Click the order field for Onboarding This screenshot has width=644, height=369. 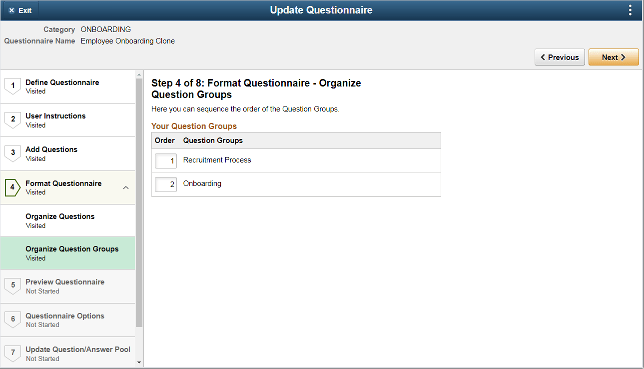click(165, 184)
